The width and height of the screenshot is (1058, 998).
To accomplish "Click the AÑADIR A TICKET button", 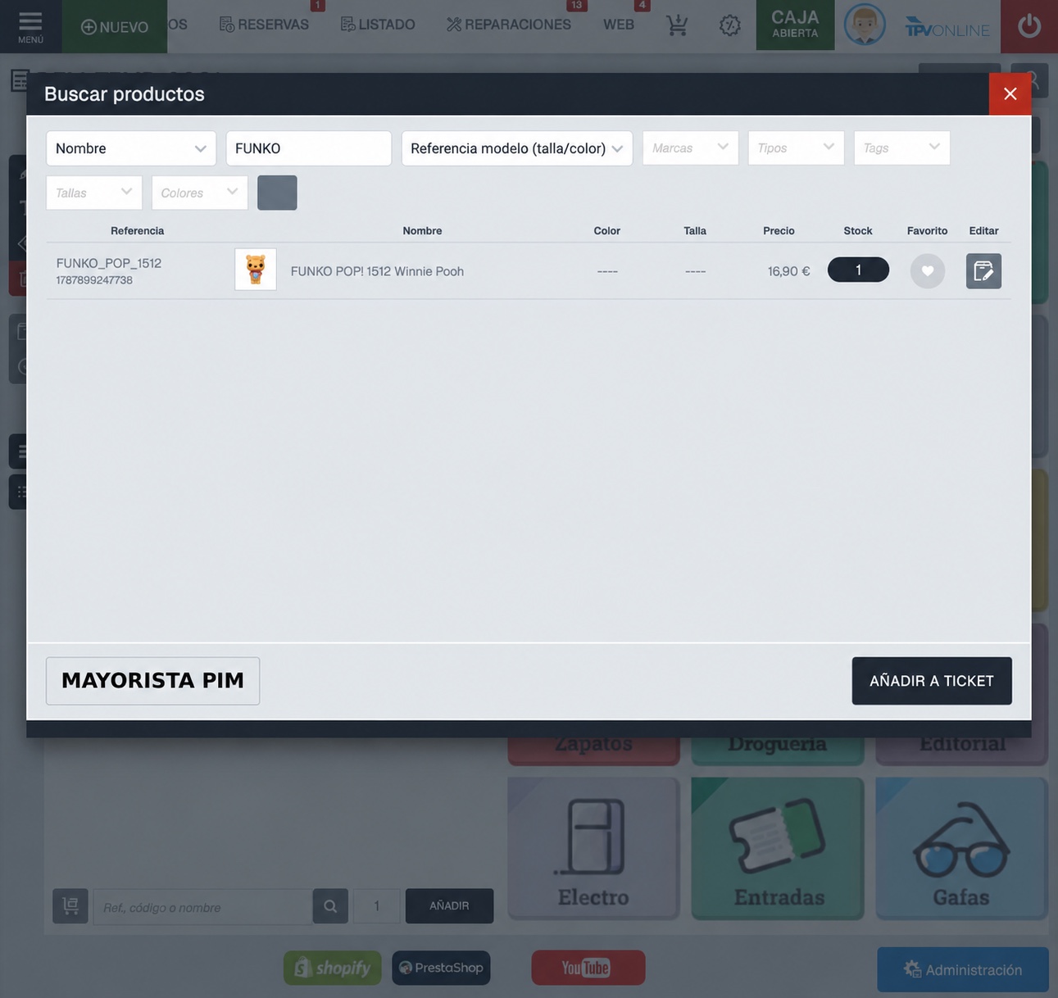I will click(932, 681).
